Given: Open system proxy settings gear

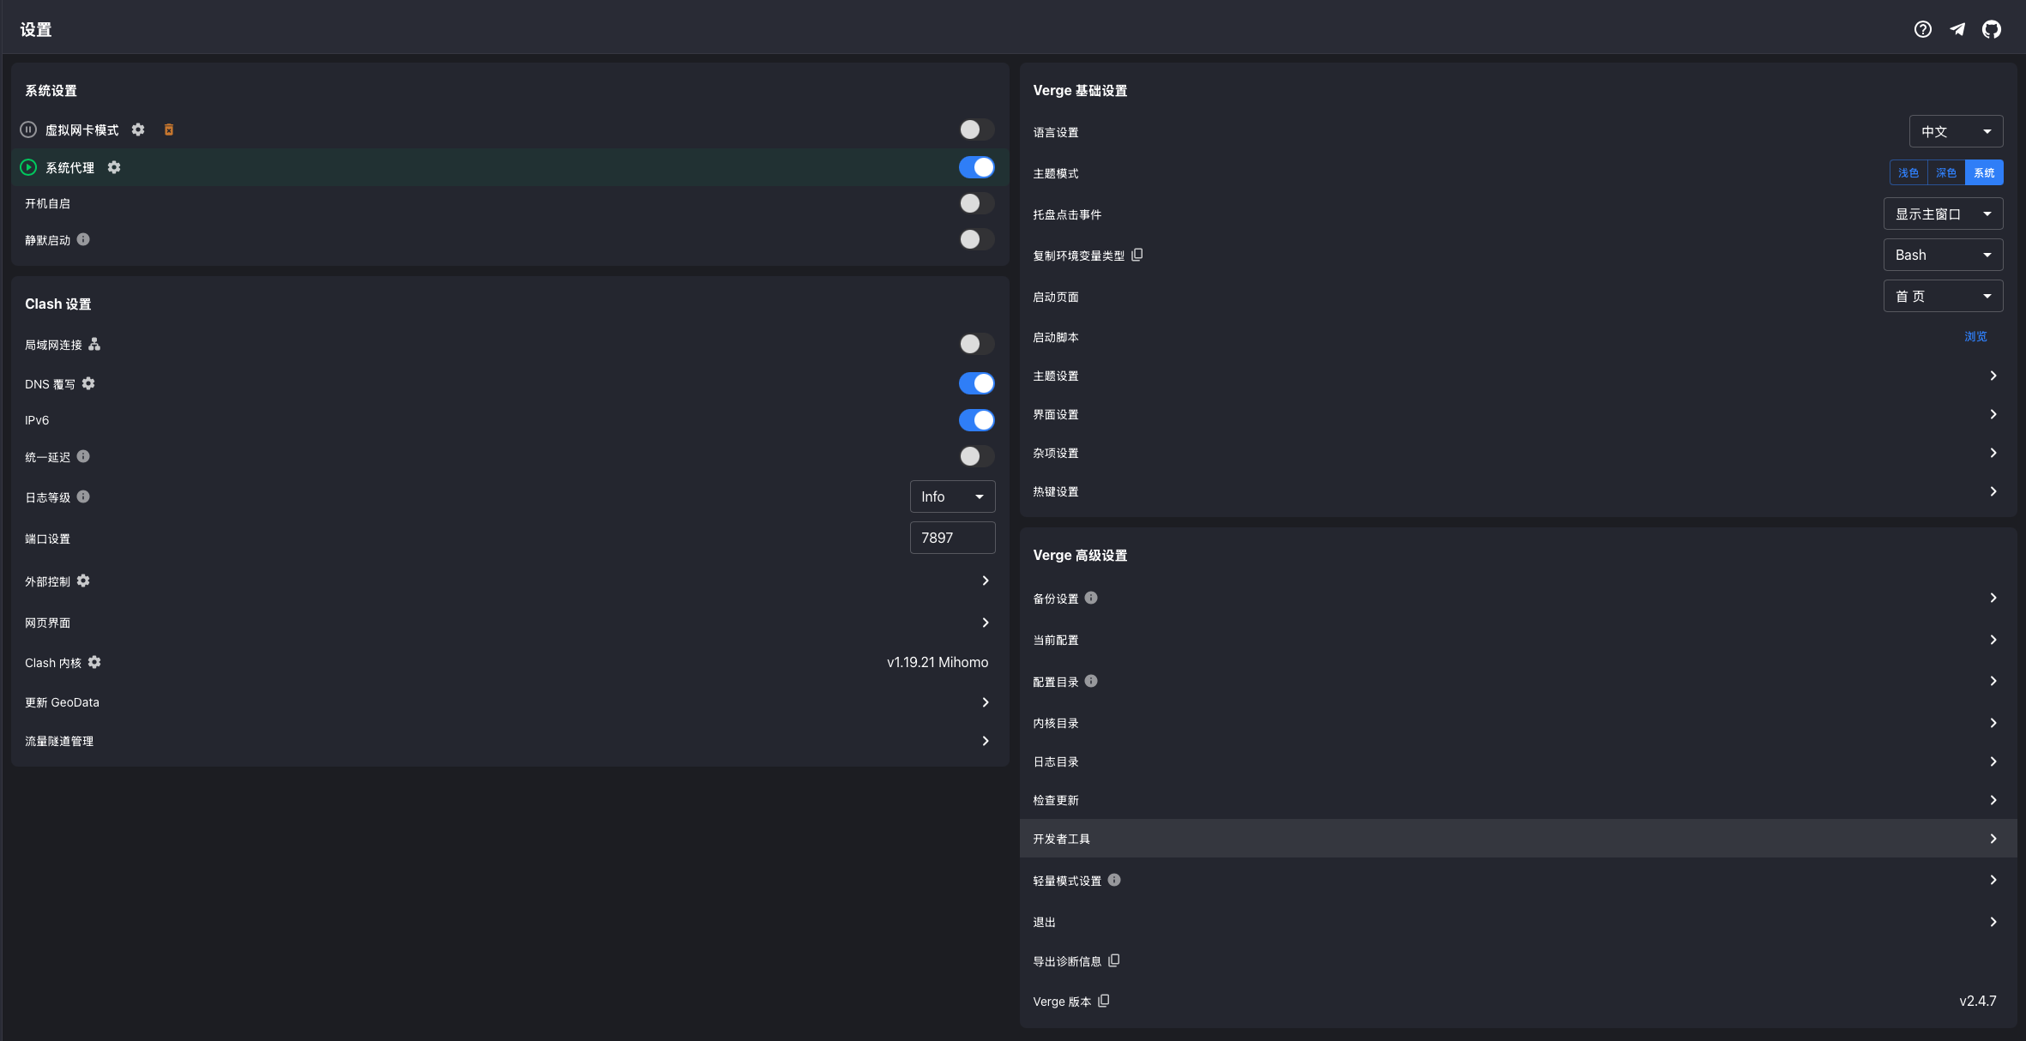Looking at the screenshot, I should [x=114, y=167].
